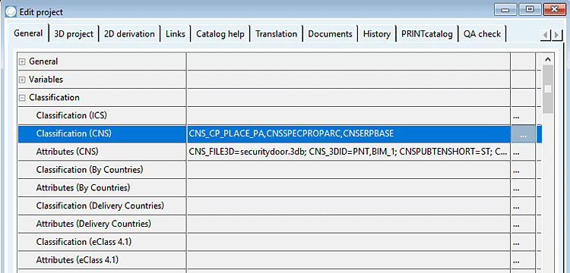The image size is (570, 273).
Task: Click the Edit project window icon
Action: click(x=11, y=12)
